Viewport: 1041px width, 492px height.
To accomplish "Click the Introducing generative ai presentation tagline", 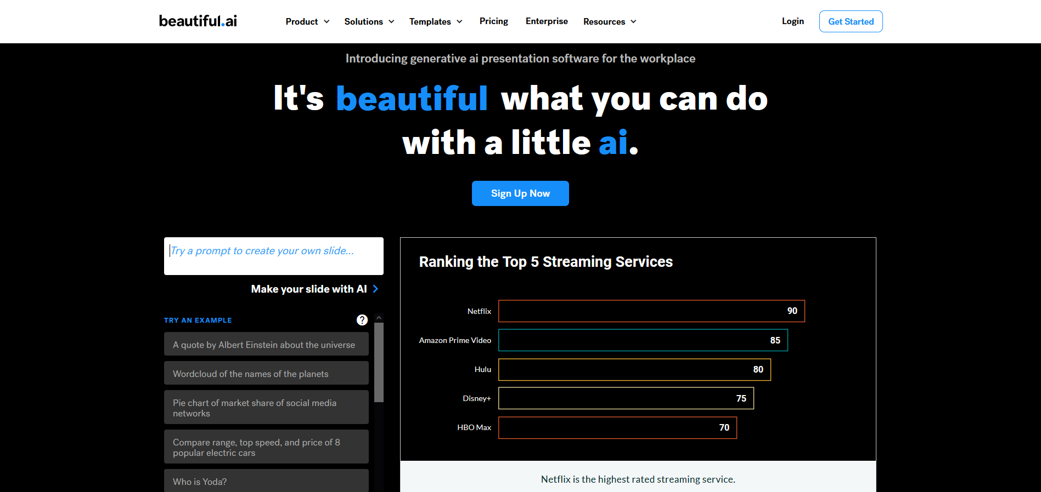I will 520,59.
